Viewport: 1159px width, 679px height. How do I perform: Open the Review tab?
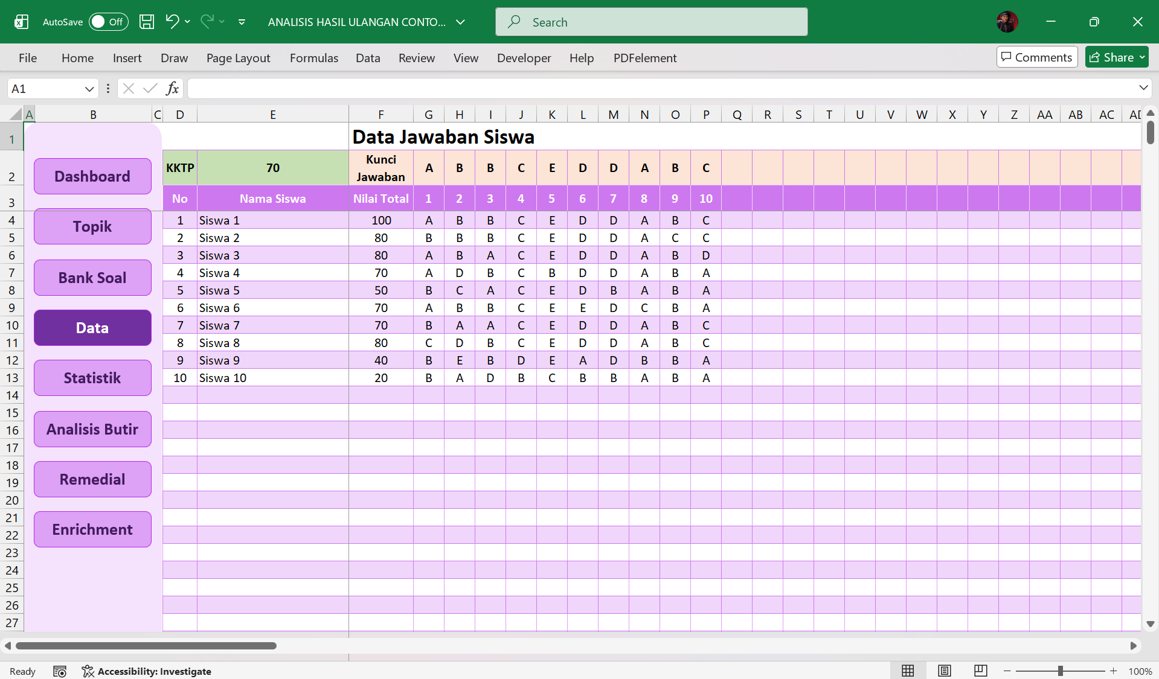416,58
